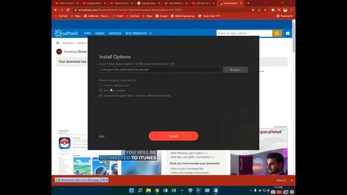Open the AdBlocker bookmark
Screen dimensions: 347x195
[97, 16]
